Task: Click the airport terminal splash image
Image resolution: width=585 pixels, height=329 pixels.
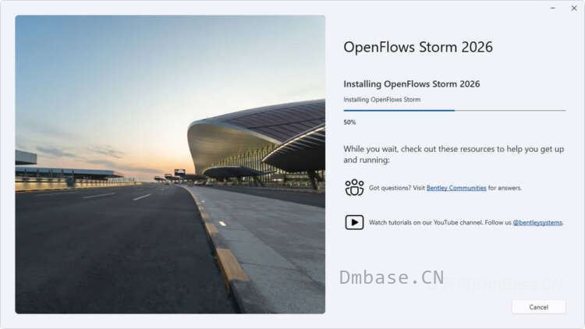Action: point(170,164)
